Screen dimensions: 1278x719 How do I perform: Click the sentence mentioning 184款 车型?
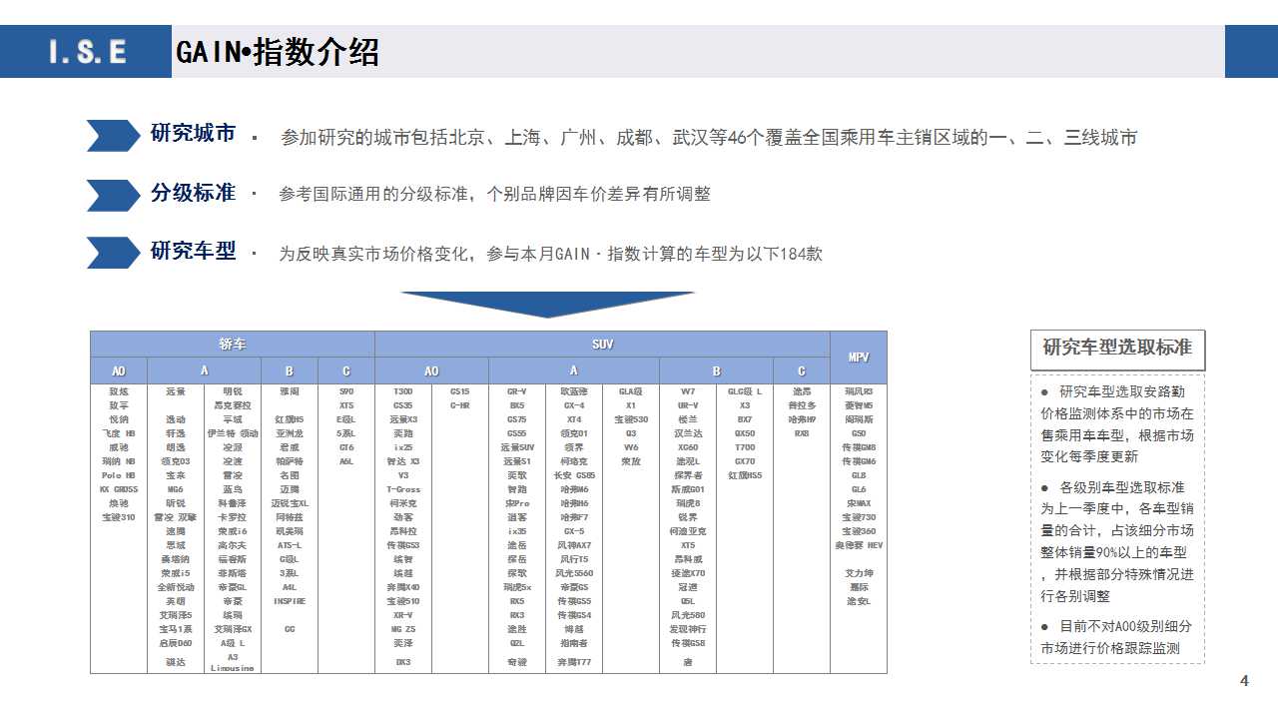point(550,254)
